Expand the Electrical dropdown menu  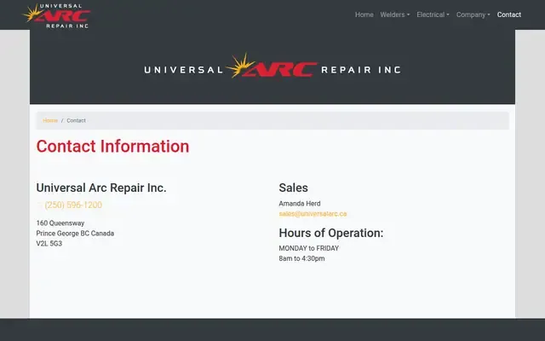433,14
